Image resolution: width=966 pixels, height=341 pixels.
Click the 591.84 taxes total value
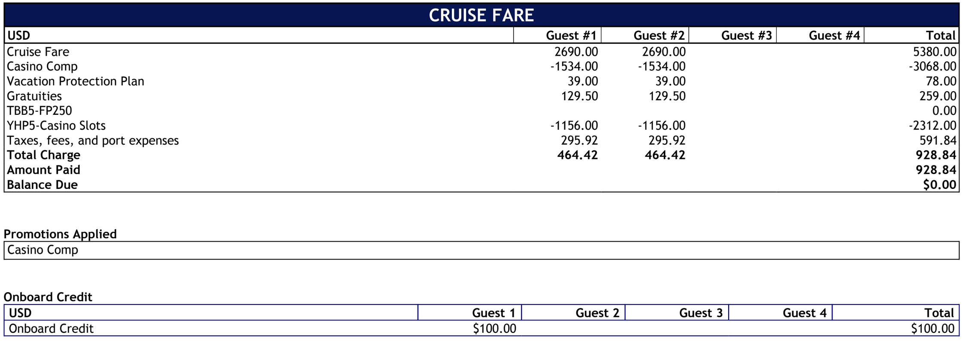click(938, 141)
